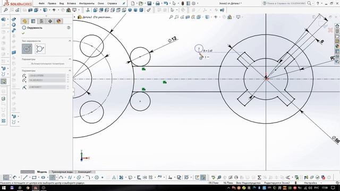This screenshot has height=191, width=340.
Task: Collapse the second Параметры section with value fields
Action: click(x=70, y=71)
